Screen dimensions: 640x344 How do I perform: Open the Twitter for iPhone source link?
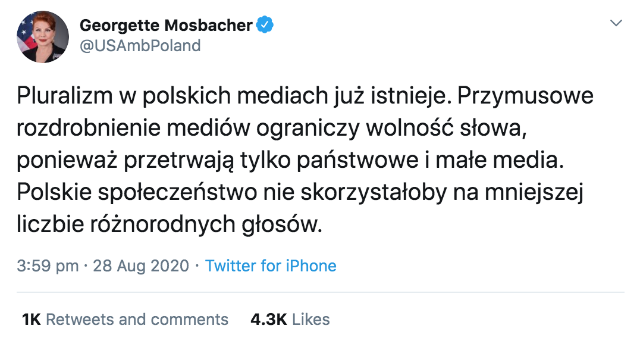(x=271, y=265)
